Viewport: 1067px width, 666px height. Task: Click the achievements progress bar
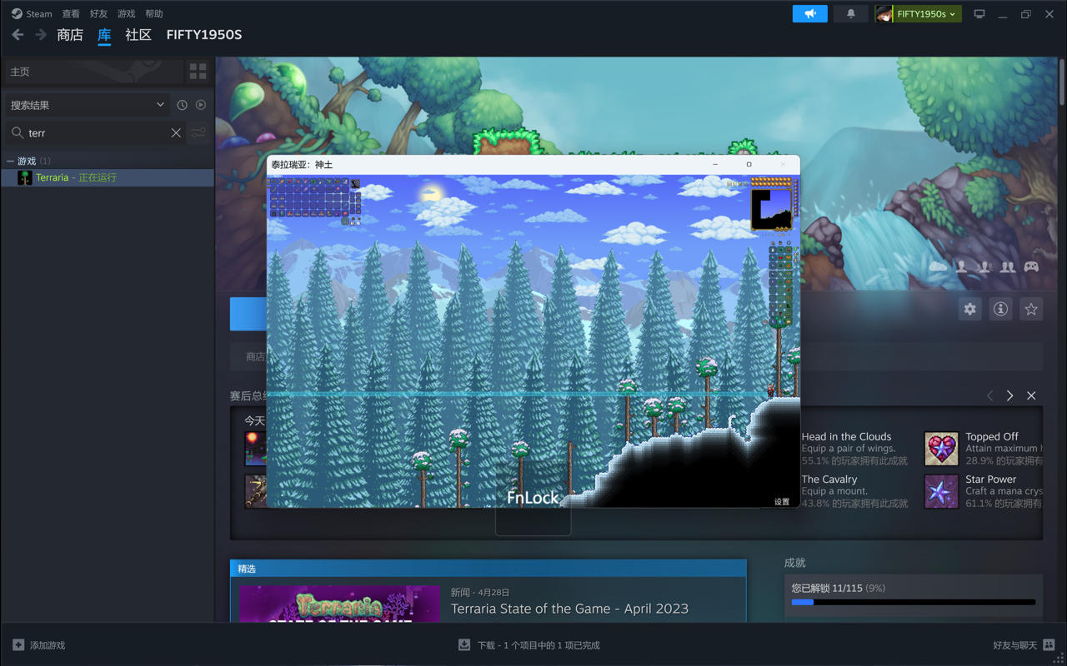[913, 602]
